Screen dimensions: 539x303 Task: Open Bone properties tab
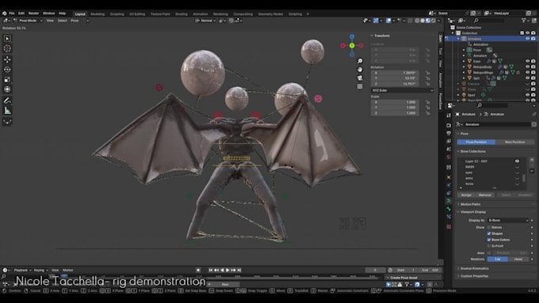449,209
